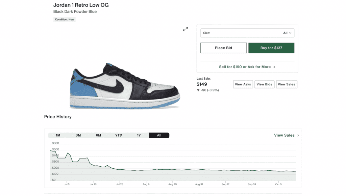Image resolution: width=346 pixels, height=196 pixels.
Task: Select the 6M price history range
Action: [x=98, y=135]
